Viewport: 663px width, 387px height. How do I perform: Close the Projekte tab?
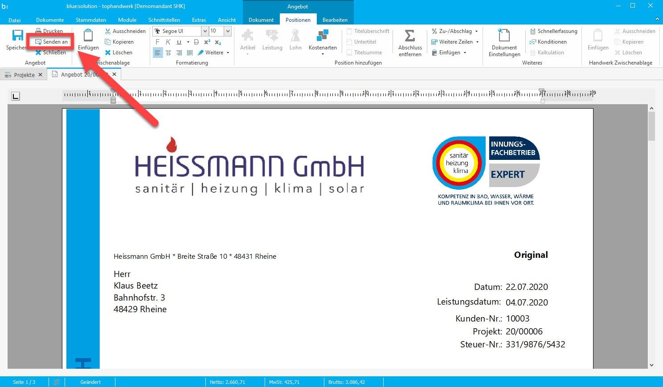(x=40, y=75)
